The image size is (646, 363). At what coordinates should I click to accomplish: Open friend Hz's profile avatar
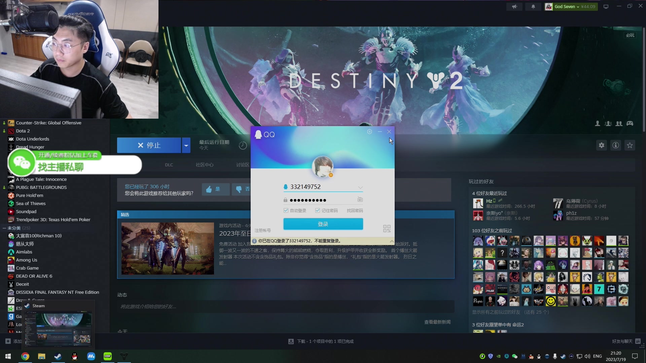click(x=478, y=203)
